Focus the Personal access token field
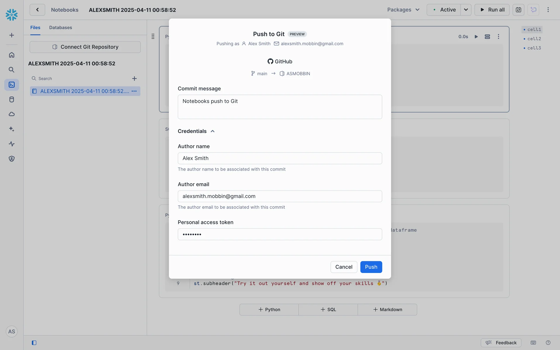The height and width of the screenshot is (350, 560). click(280, 234)
